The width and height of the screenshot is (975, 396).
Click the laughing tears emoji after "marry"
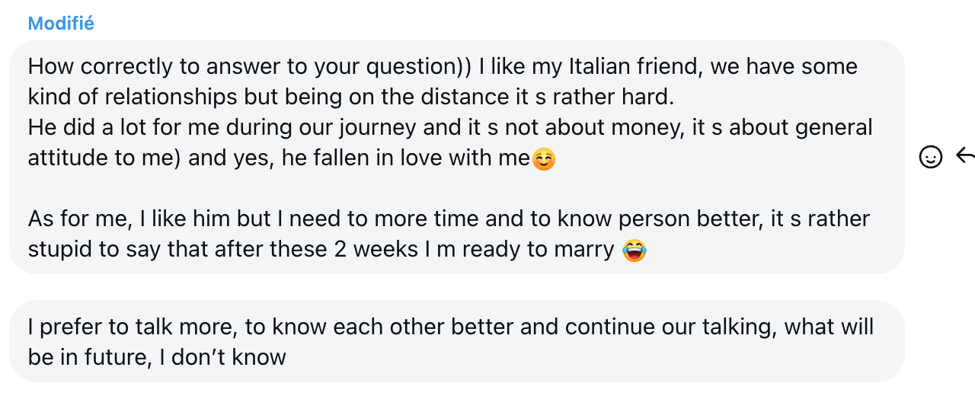[634, 250]
